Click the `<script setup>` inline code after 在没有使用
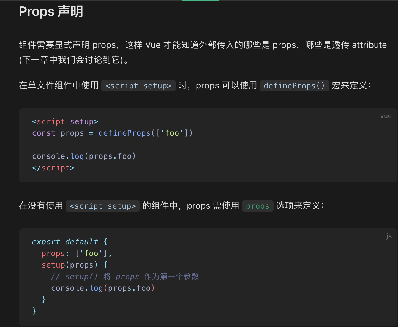The image size is (398, 327). tap(103, 206)
